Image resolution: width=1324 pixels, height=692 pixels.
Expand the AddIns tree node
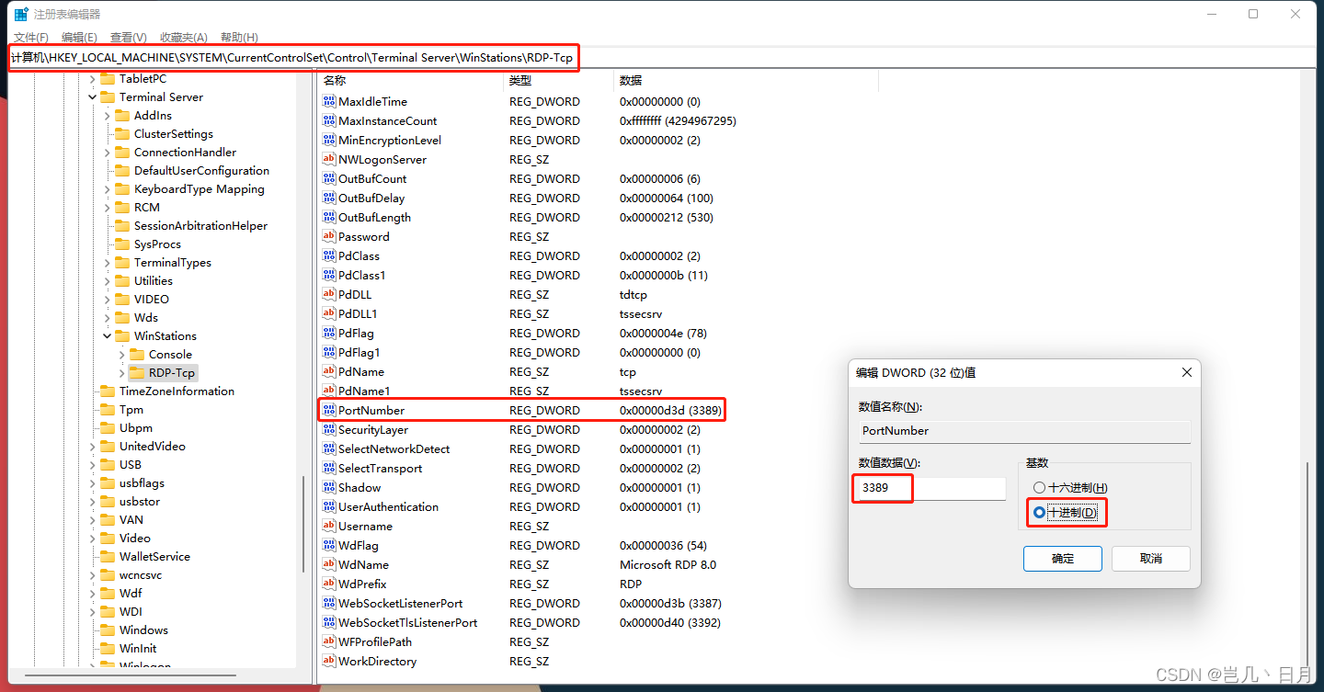pyautogui.click(x=107, y=115)
